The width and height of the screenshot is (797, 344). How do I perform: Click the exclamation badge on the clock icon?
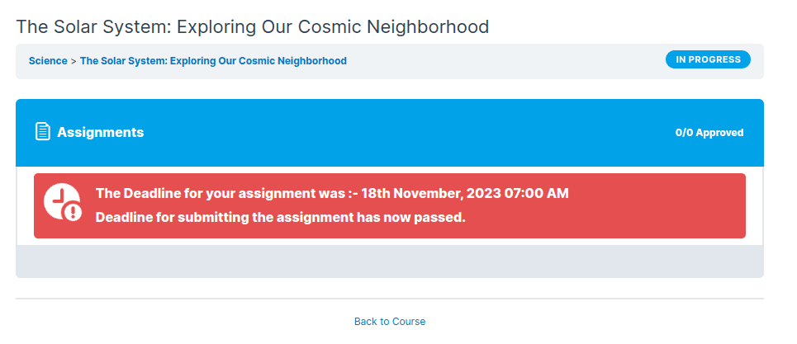point(74,213)
